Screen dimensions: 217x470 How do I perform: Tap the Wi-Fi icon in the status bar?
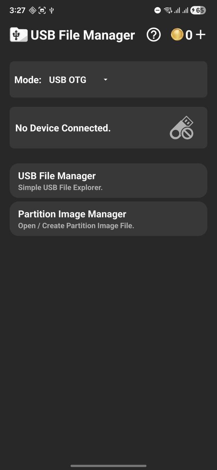[x=168, y=10]
